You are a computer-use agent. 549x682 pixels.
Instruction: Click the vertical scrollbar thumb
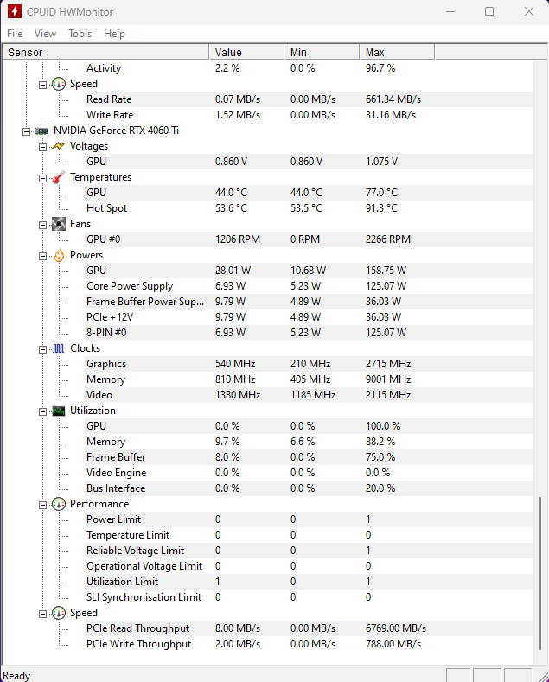(541, 579)
